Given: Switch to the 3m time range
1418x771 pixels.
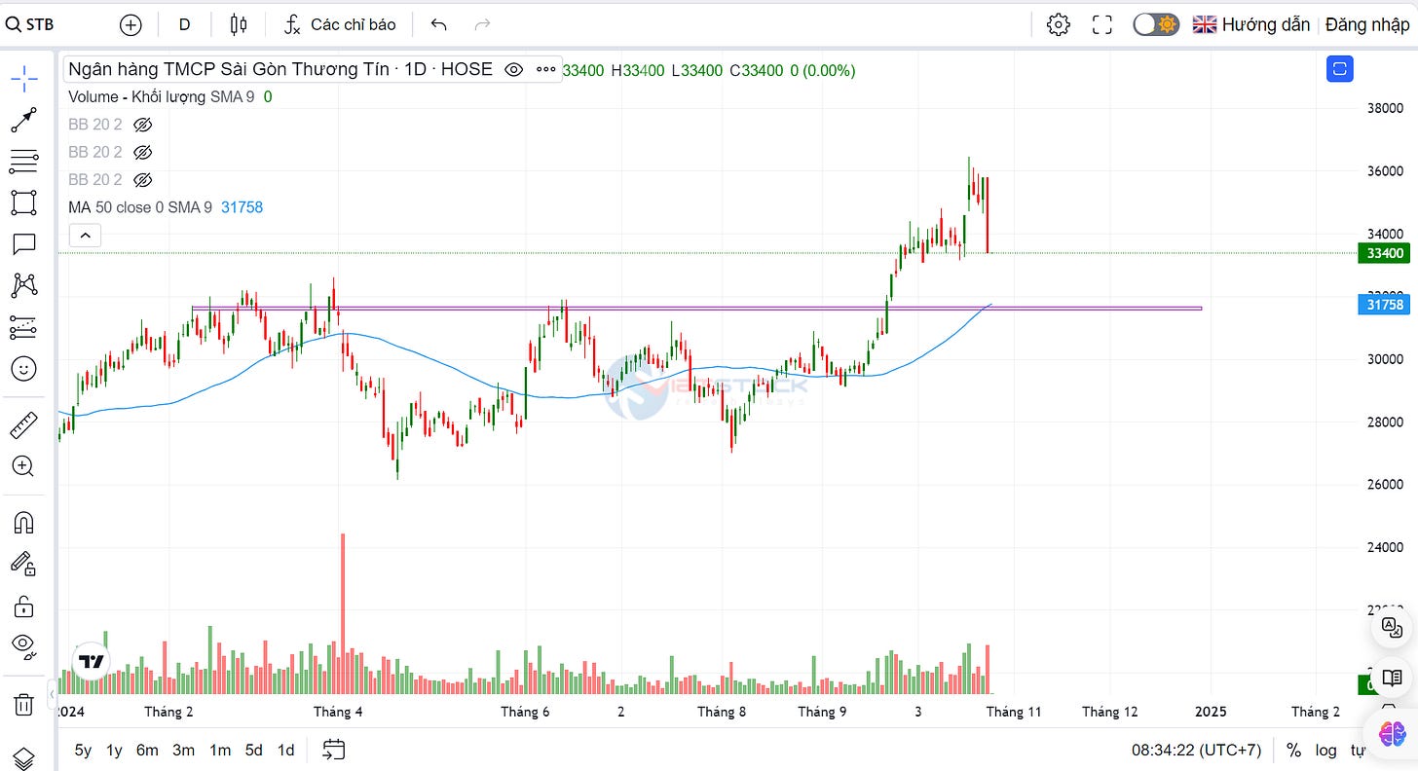Looking at the screenshot, I should tap(183, 750).
